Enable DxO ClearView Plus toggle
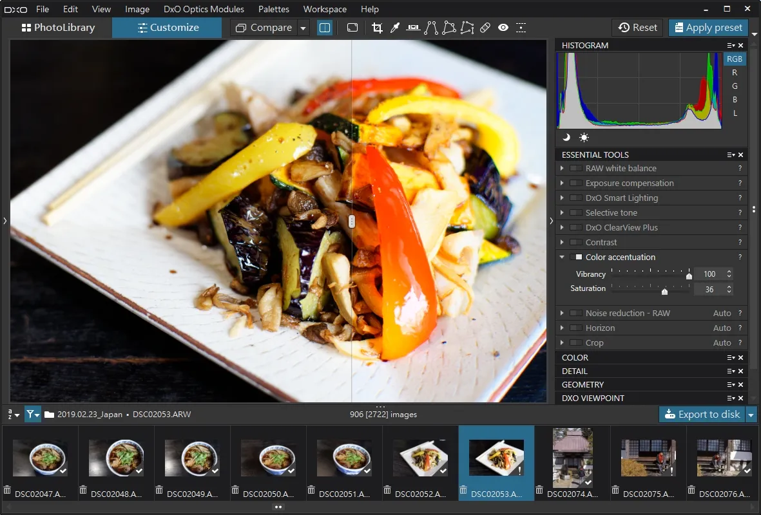The width and height of the screenshot is (761, 515). point(576,227)
